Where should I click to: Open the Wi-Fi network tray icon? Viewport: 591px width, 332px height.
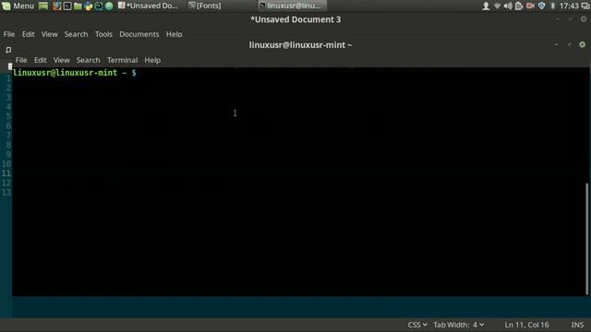(x=497, y=6)
